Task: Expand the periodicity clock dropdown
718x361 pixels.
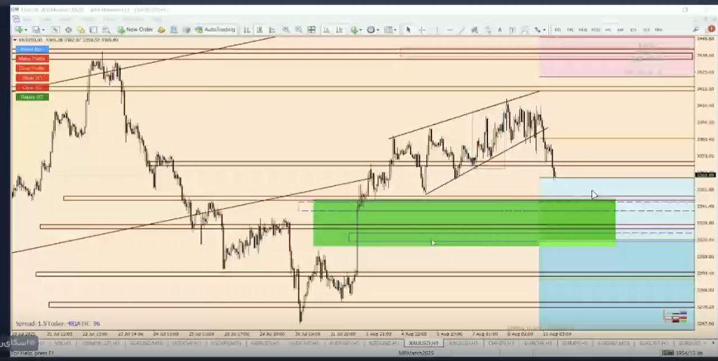Action: tap(379, 30)
